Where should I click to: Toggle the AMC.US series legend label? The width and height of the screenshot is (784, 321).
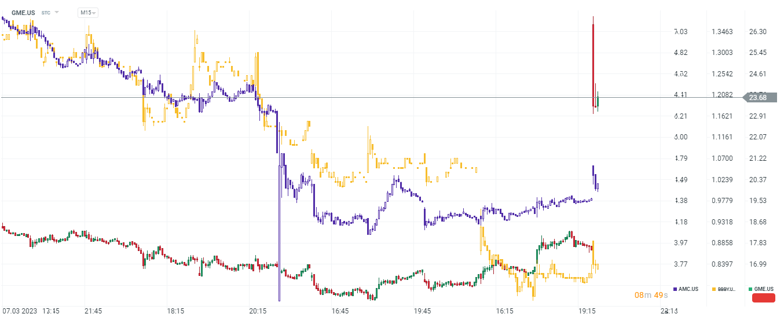(x=688, y=289)
